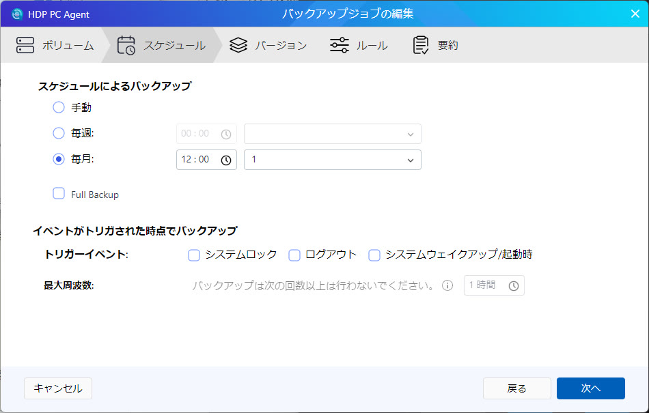Open the 1時間 max frequency selector

click(x=493, y=285)
